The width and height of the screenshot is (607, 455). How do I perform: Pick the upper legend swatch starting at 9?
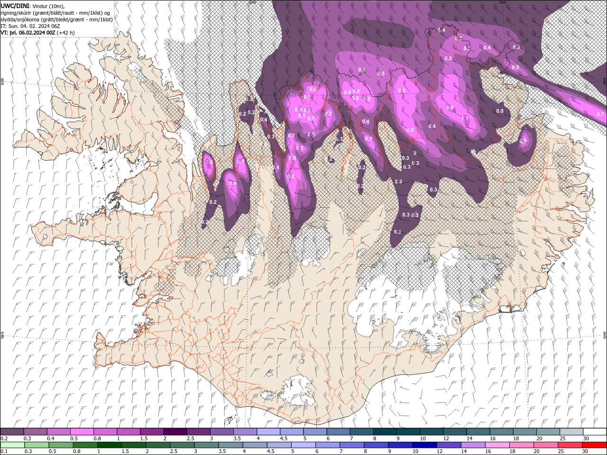tap(408, 432)
